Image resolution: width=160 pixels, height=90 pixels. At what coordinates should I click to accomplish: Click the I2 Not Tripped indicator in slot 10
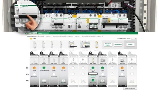click(x=122, y=74)
